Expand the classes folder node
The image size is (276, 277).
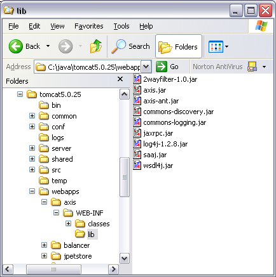(x=68, y=224)
